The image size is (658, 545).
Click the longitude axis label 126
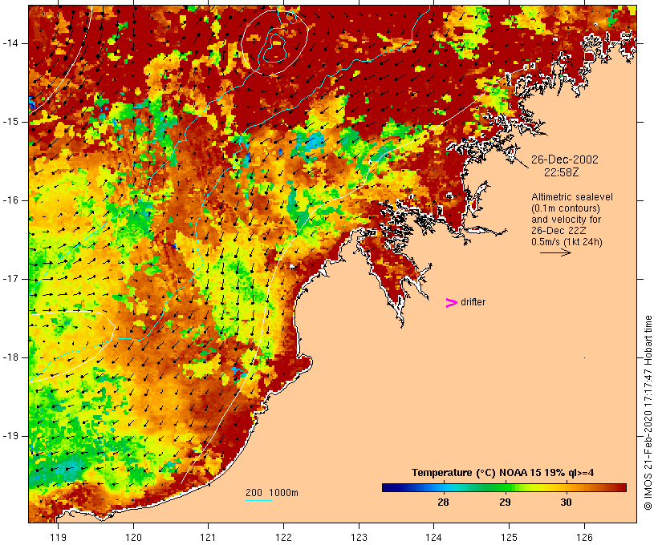(584, 538)
